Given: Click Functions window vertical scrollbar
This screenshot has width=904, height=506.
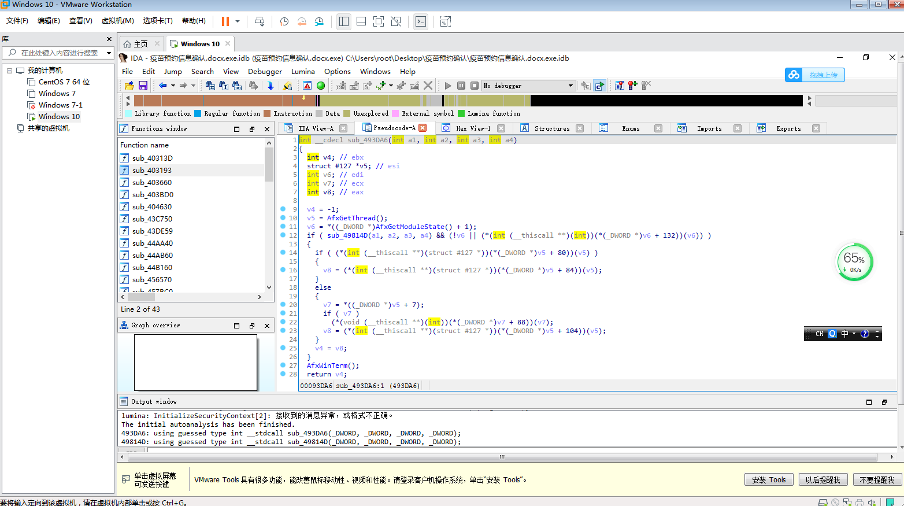Looking at the screenshot, I should click(269, 214).
